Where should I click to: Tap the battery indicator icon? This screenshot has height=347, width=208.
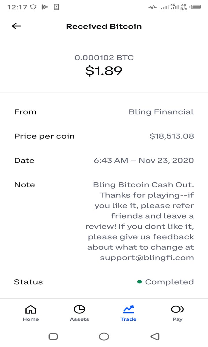click(x=196, y=7)
